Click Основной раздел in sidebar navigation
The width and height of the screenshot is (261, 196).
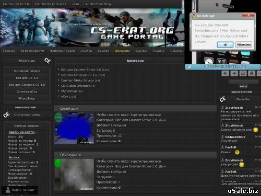pyautogui.click(x=27, y=71)
